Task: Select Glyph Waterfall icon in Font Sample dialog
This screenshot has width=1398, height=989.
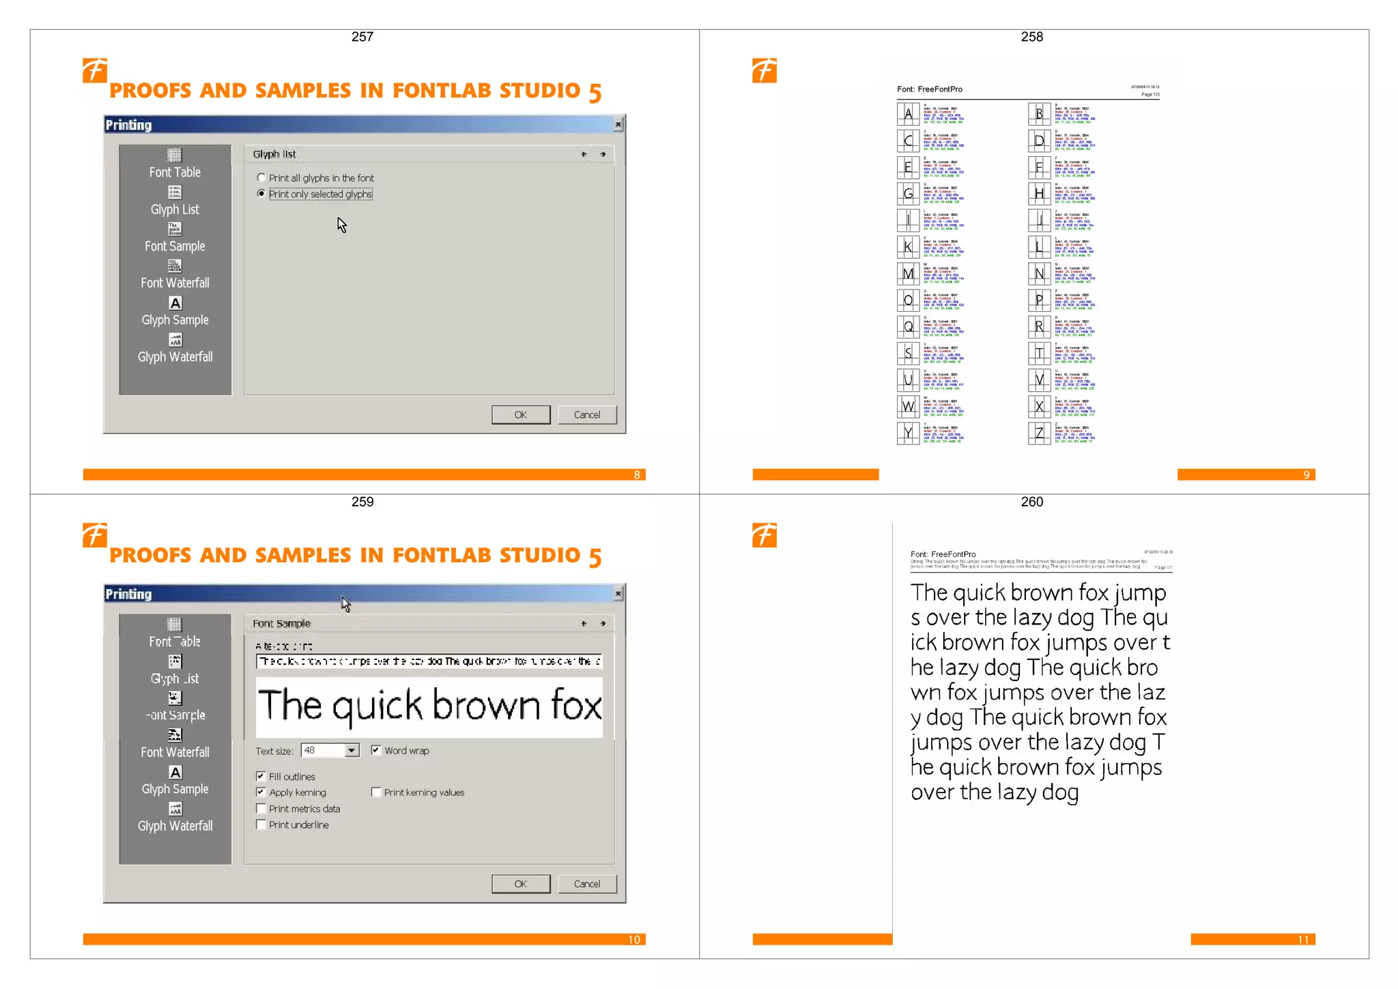Action: [x=175, y=809]
